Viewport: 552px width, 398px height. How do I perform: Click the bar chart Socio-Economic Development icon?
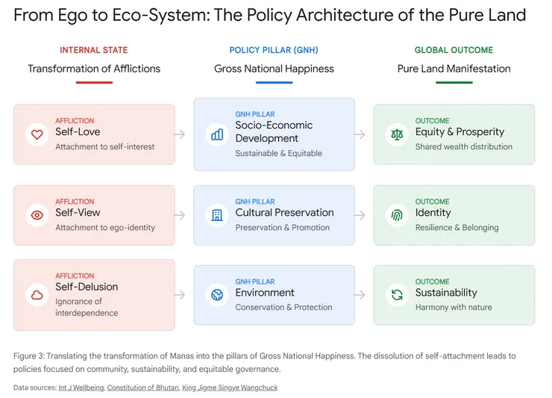(x=217, y=134)
